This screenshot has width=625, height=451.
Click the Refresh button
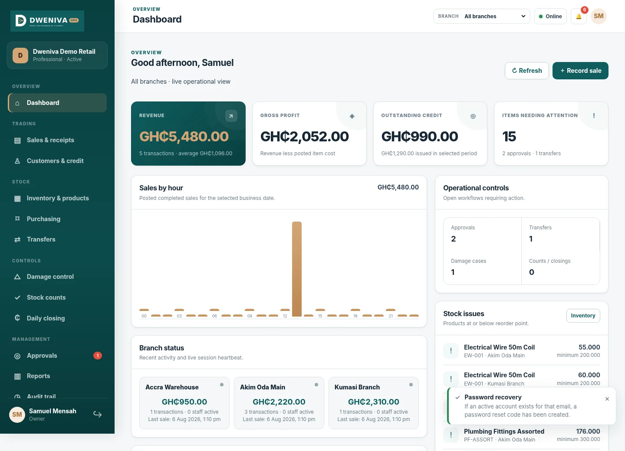[x=527, y=71]
